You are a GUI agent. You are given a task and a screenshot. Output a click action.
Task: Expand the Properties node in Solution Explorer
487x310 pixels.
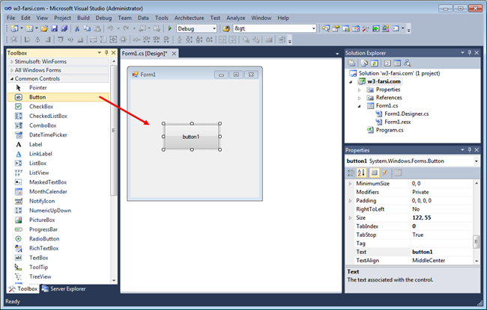click(360, 90)
